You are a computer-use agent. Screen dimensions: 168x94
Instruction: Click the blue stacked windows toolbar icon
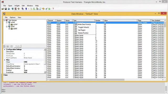tap(23, 9)
